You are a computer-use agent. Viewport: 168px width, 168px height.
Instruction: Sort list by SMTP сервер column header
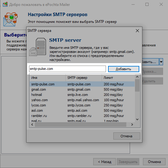[84, 78]
